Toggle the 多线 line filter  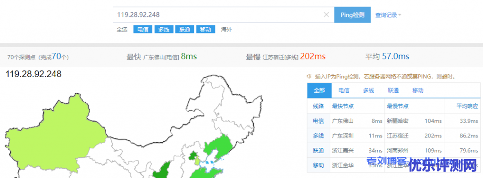(164, 30)
